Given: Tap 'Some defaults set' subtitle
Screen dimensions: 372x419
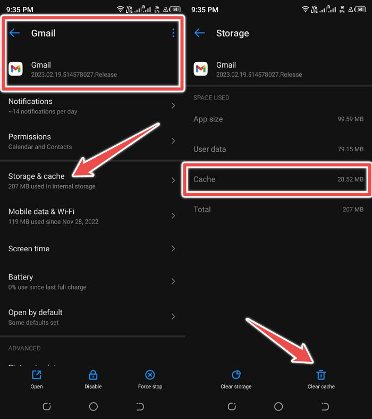Looking at the screenshot, I should (x=33, y=323).
